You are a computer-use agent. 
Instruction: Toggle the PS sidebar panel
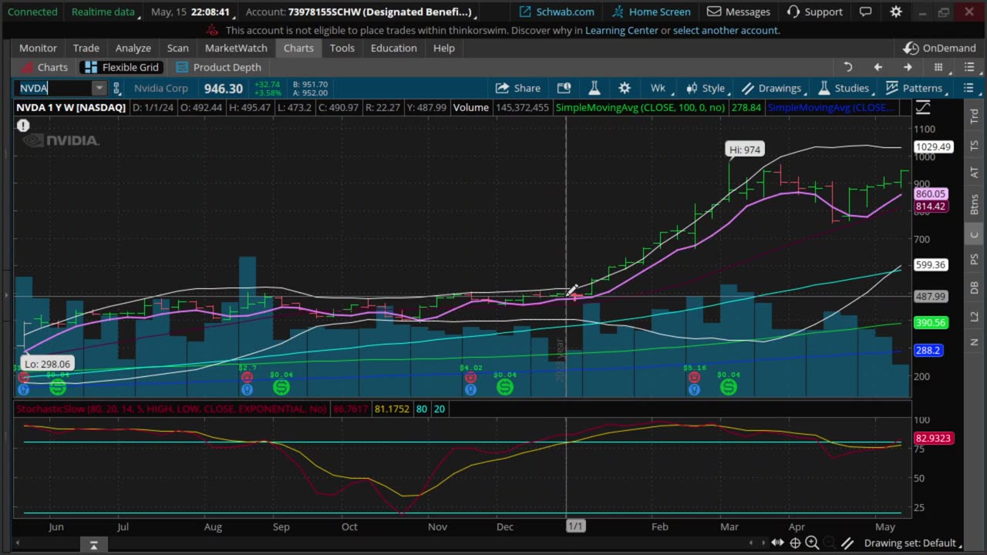pyautogui.click(x=975, y=260)
